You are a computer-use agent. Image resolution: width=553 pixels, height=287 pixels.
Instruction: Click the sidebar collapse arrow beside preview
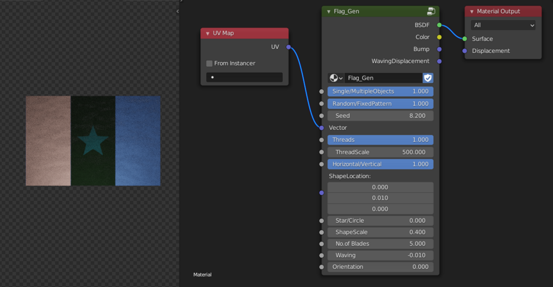pos(177,12)
